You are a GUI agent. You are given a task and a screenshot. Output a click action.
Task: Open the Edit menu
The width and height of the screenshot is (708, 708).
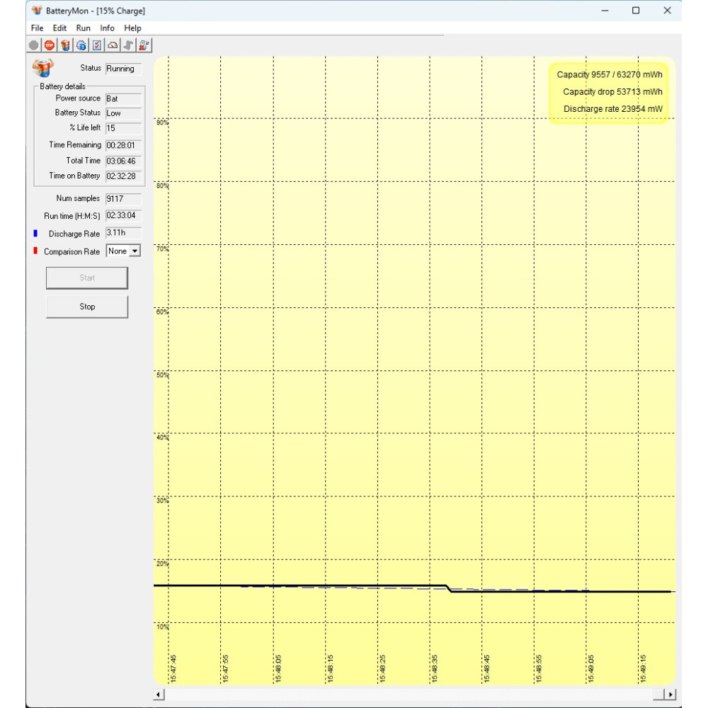60,28
